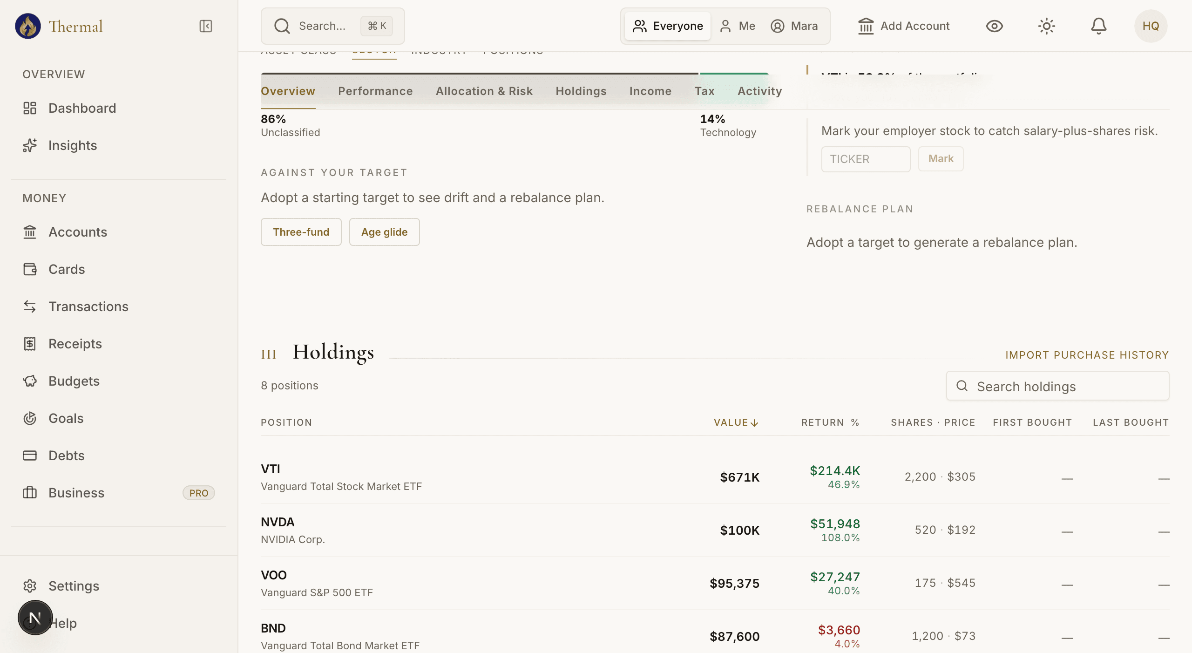1192x653 pixels.
Task: Click the $671K value cell
Action: [x=739, y=477]
